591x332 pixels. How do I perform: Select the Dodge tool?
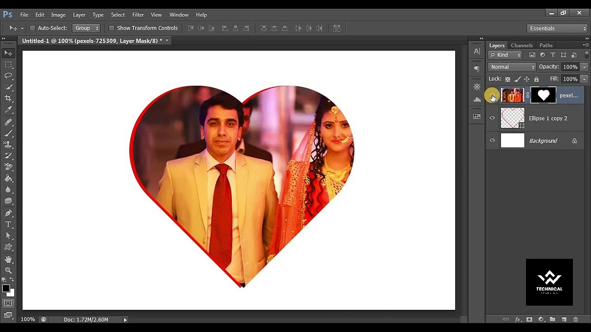click(x=8, y=201)
